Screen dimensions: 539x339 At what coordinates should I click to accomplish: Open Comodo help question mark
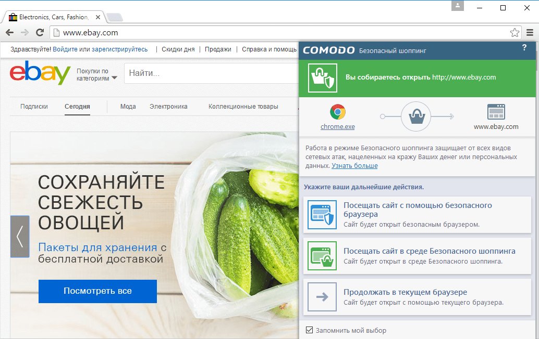(x=524, y=47)
